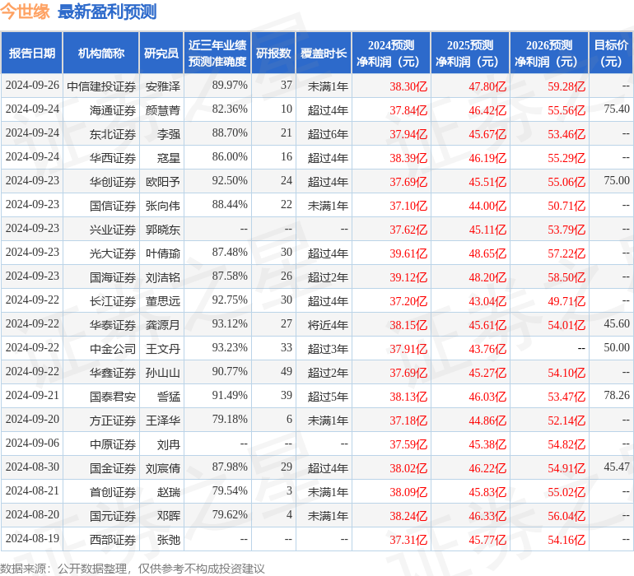
Task: Select the 机构简称 column header
Action: pos(101,53)
